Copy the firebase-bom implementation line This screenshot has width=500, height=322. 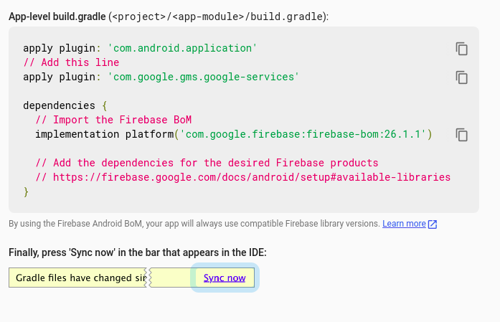(x=461, y=135)
